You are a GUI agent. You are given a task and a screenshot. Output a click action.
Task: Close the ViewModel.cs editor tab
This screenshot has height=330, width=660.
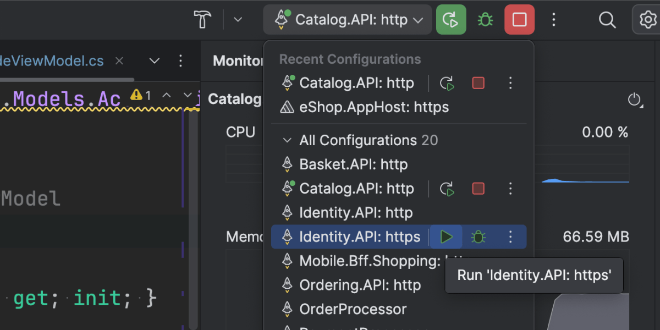click(x=119, y=61)
